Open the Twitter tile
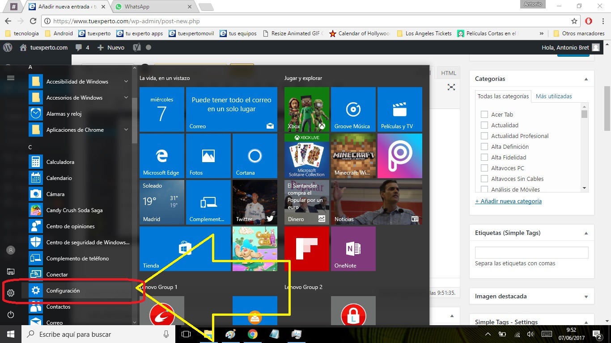 click(255, 202)
